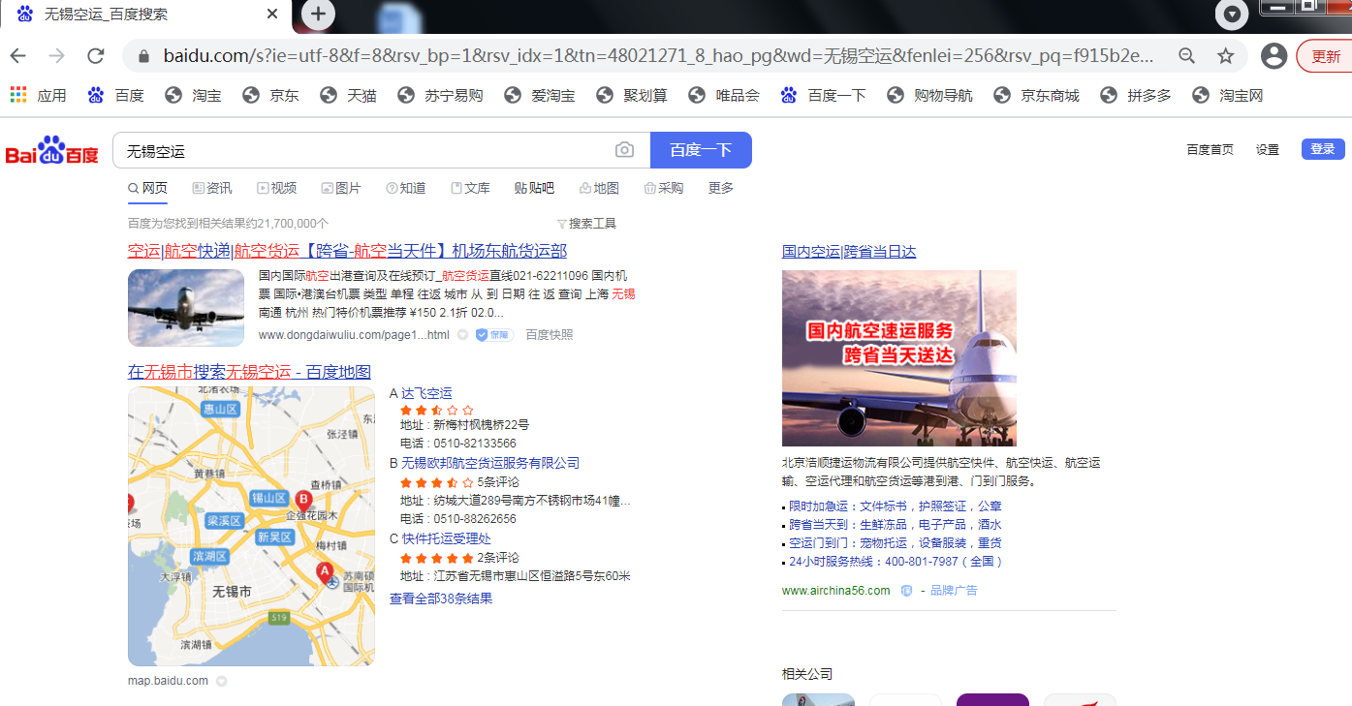Open the 天猫 bookmark
This screenshot has height=706, width=1352.
tap(348, 95)
